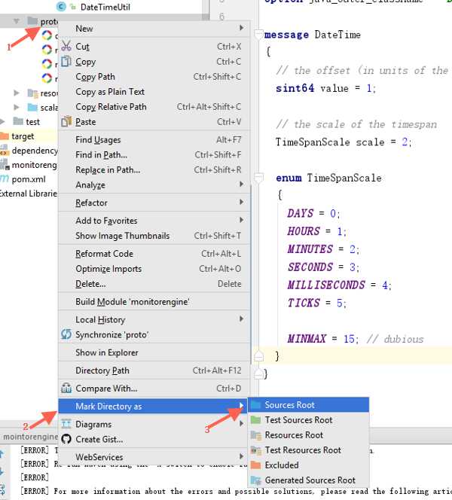The image size is (452, 500).
Task: Collapse the proto folder tree node
Action: 17,21
